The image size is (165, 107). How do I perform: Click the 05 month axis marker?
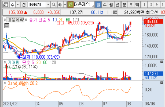click(61, 104)
